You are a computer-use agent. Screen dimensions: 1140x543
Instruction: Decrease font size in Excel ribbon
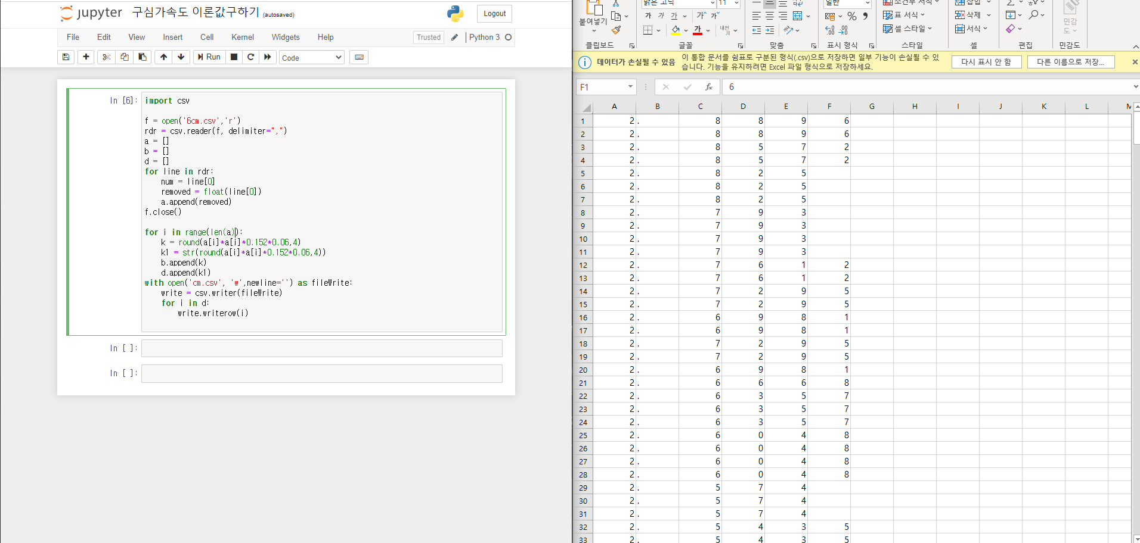pos(715,15)
